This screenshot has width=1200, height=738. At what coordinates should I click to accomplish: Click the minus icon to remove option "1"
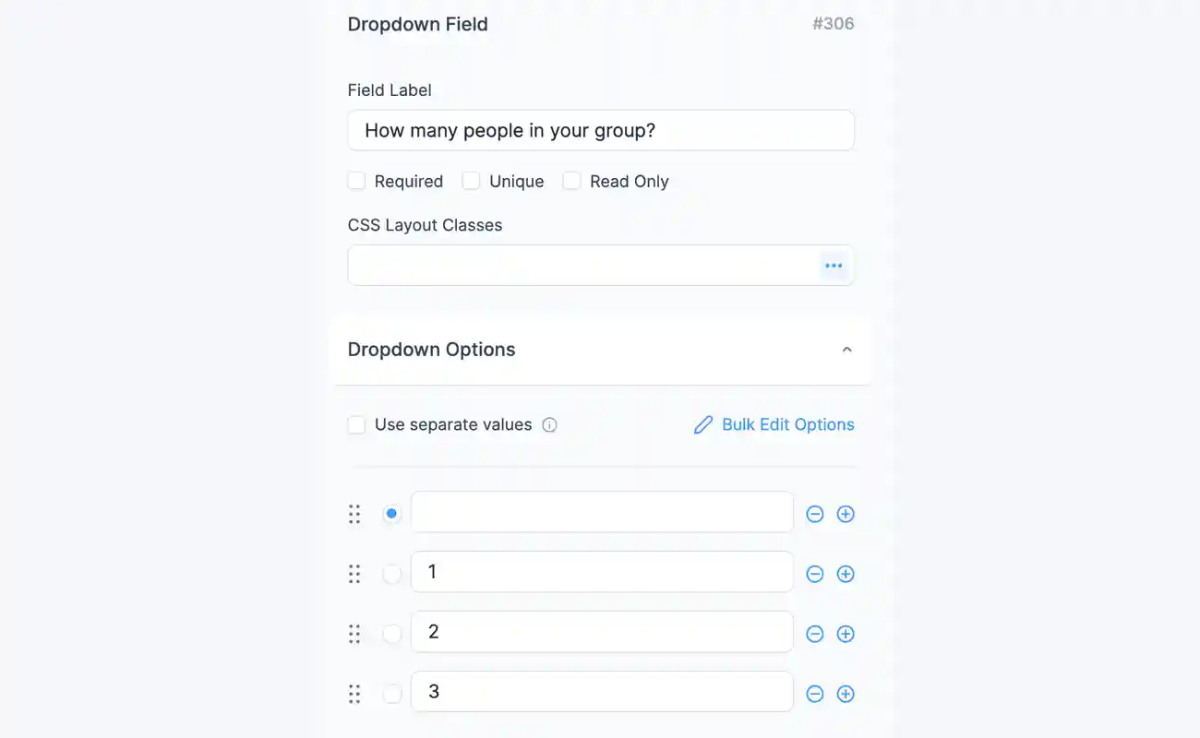[x=815, y=573]
